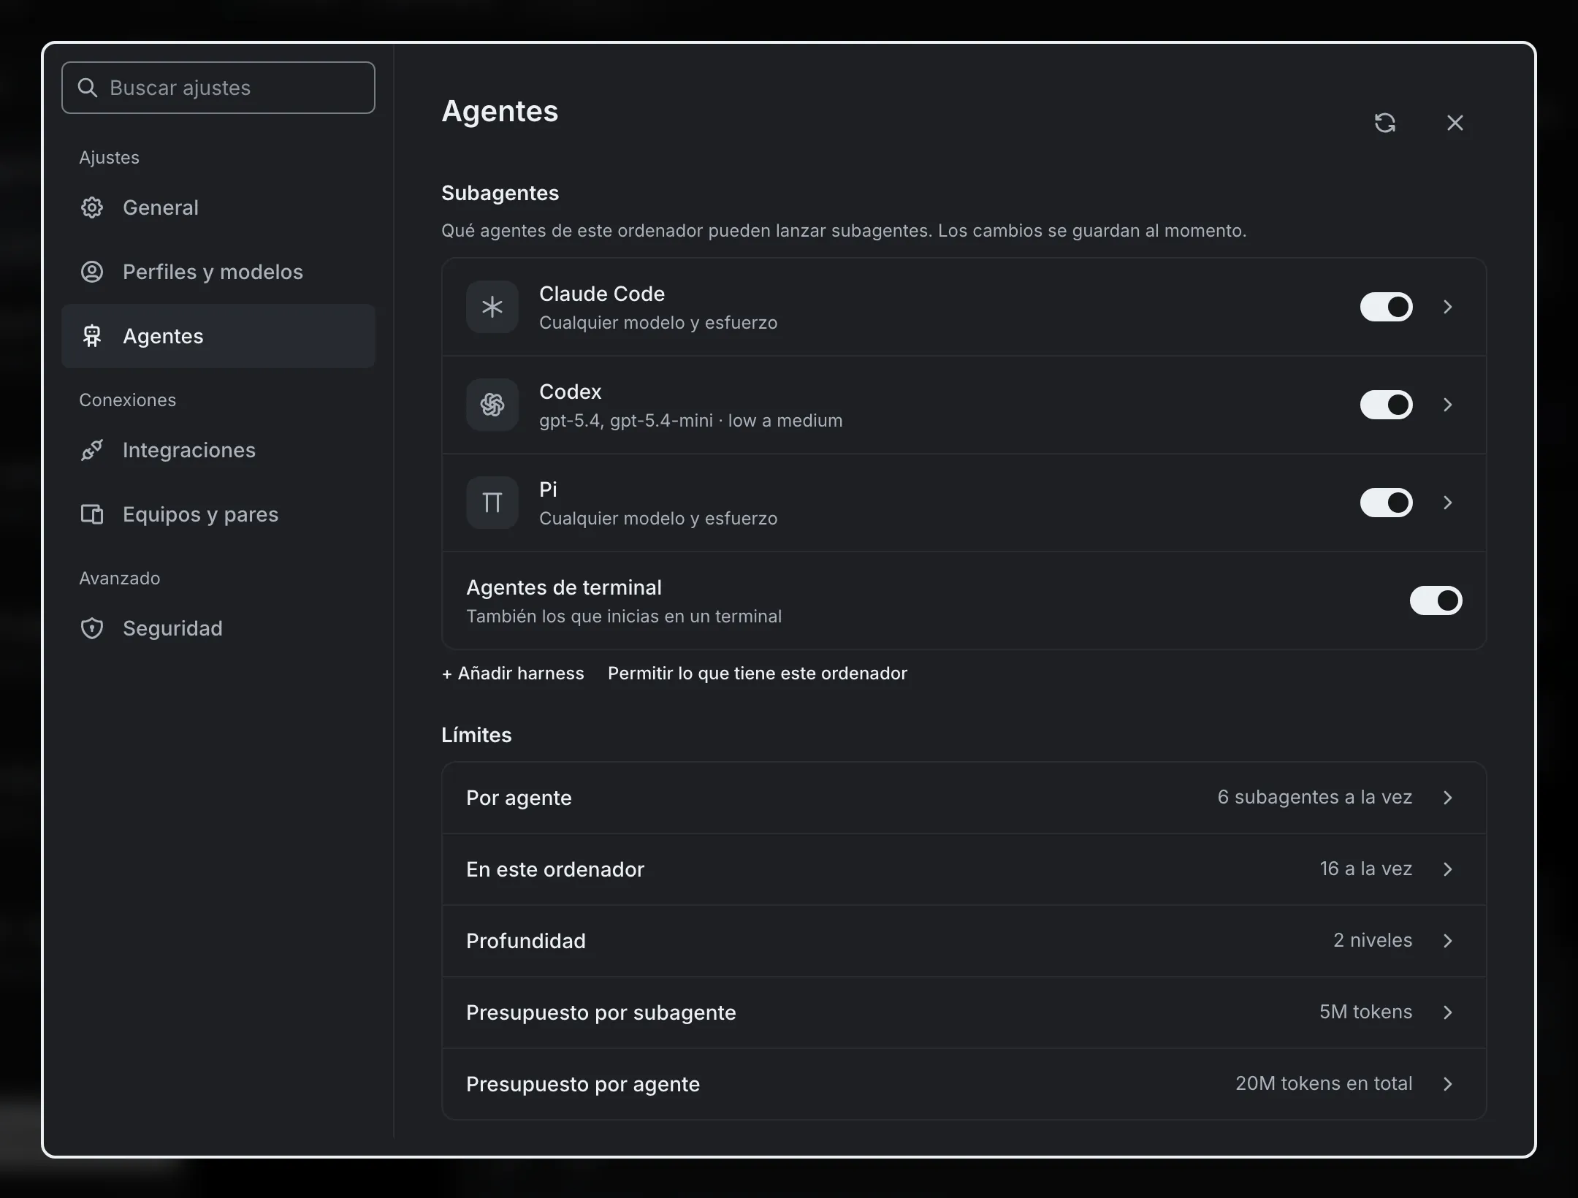
Task: Expand Codex row chevron
Action: click(x=1447, y=405)
